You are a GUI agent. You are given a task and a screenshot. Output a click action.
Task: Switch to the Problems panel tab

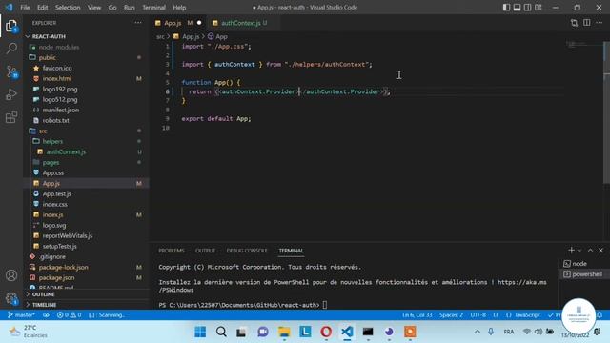(x=172, y=251)
